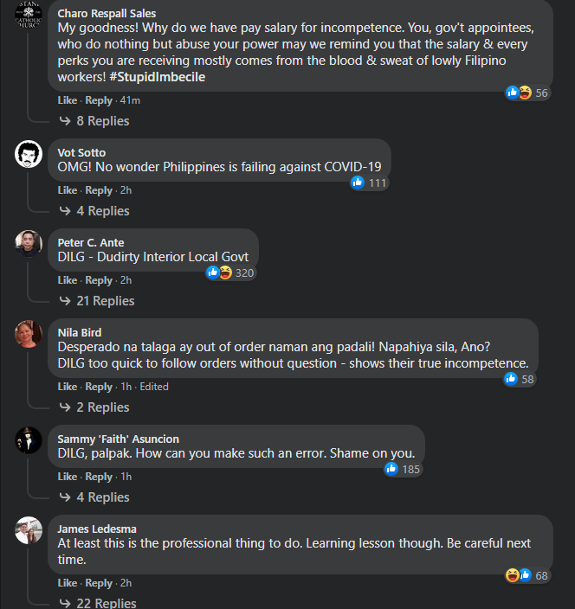Reply to Sammy 'Faith' Asuncion's comment
The width and height of the screenshot is (575, 609).
99,477
